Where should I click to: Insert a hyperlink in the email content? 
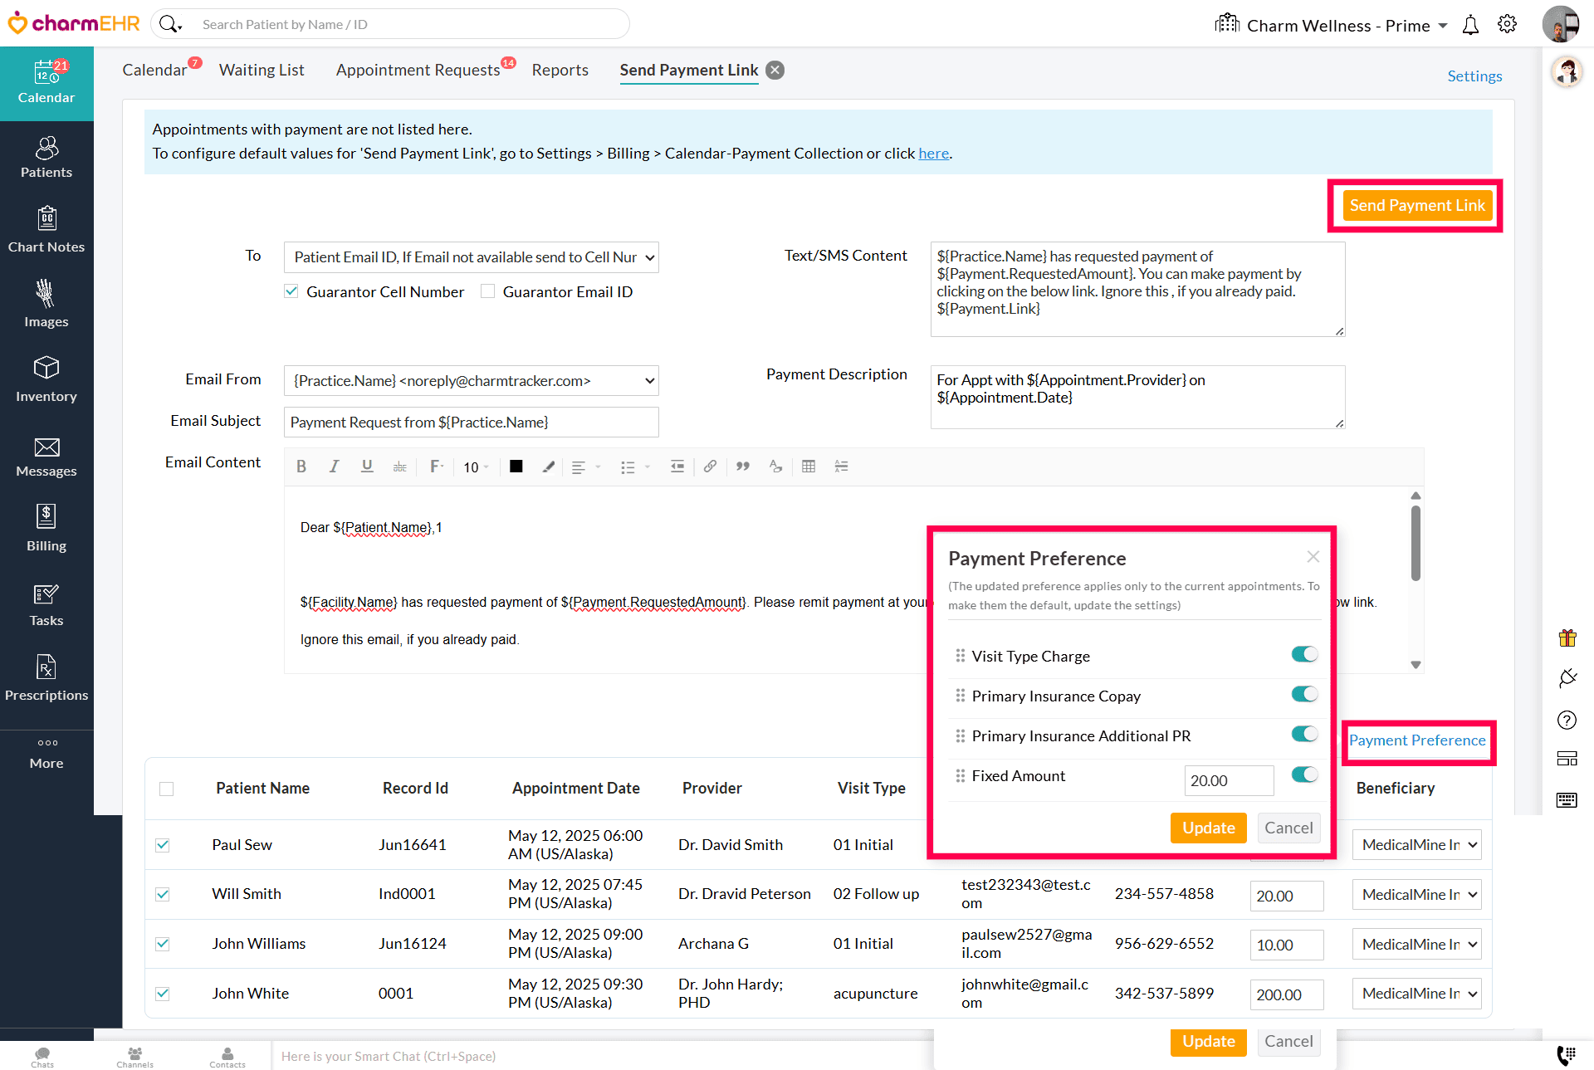pyautogui.click(x=710, y=467)
